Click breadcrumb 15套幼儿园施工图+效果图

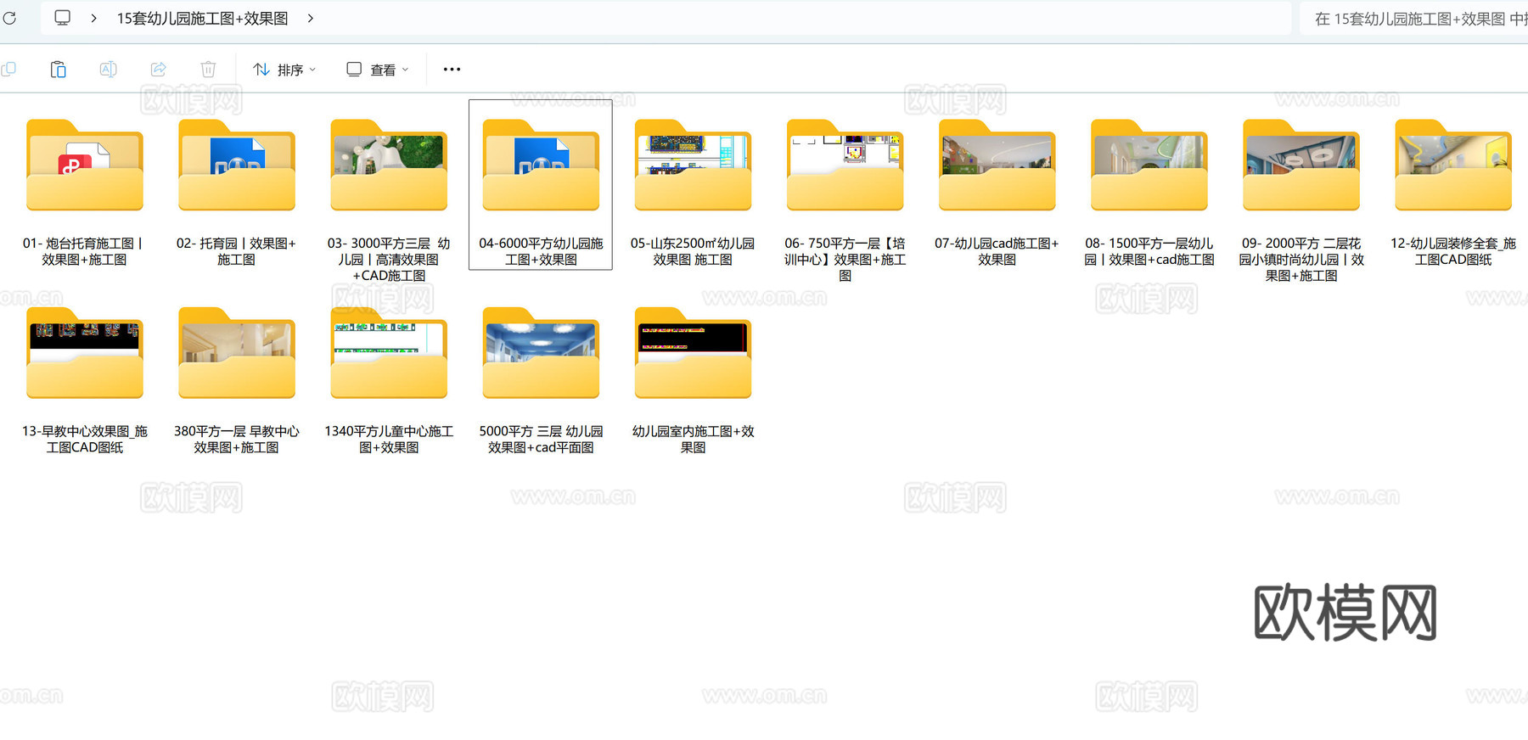click(x=202, y=18)
